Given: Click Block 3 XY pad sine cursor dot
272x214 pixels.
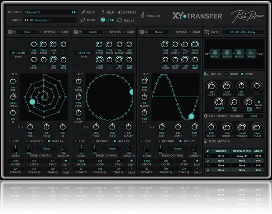Looking at the screenshot, I should (x=191, y=116).
